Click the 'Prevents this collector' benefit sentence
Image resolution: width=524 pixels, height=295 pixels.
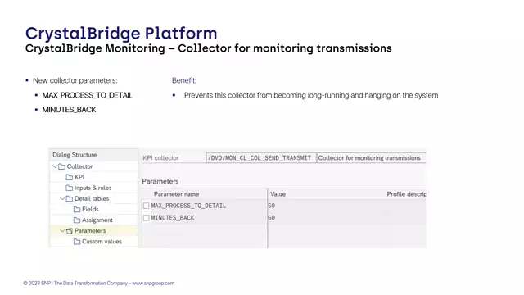[311, 95]
